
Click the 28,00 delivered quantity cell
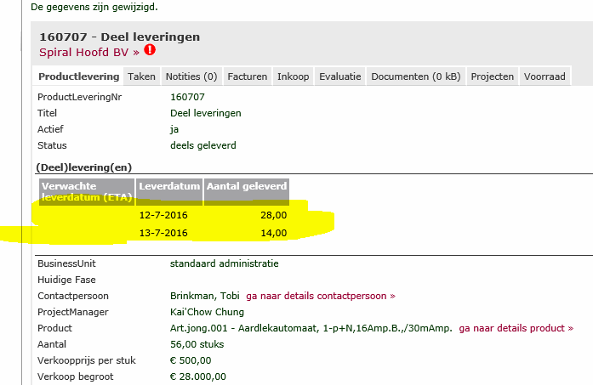(271, 216)
